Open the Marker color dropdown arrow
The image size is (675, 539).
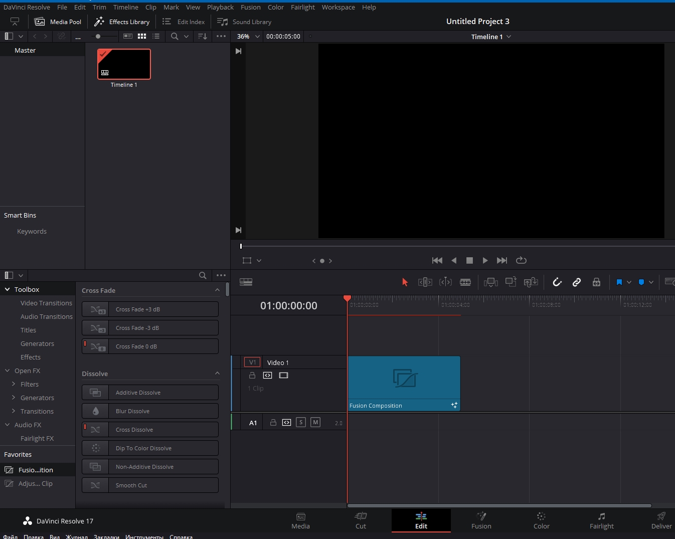tap(651, 282)
